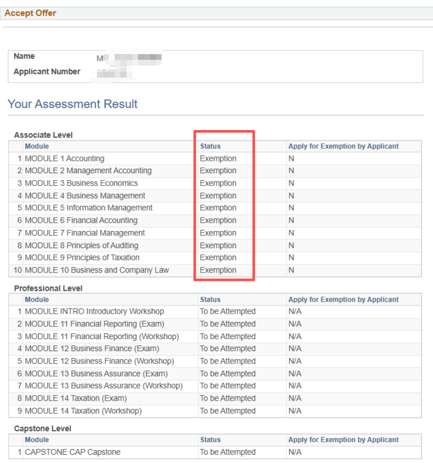The image size is (433, 463).
Task: Click the Capstone Level Status column header
Action: pos(210,440)
